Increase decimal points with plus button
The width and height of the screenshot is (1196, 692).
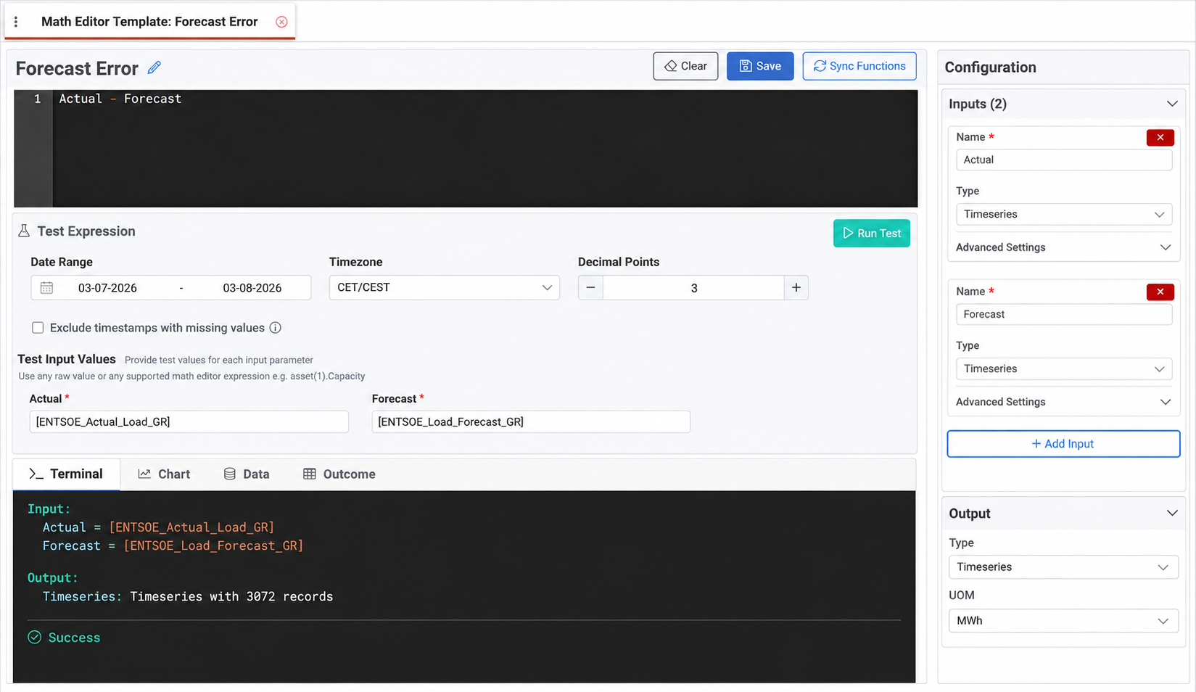point(796,288)
